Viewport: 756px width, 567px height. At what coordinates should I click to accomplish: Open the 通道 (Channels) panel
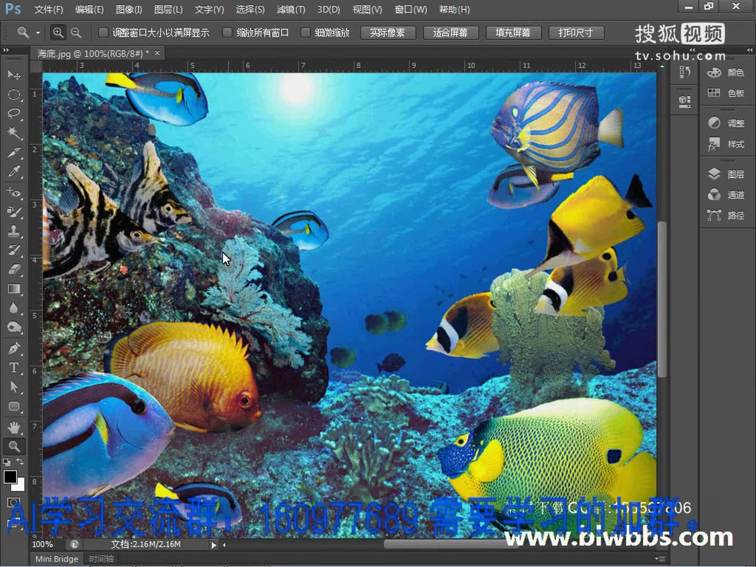[727, 195]
